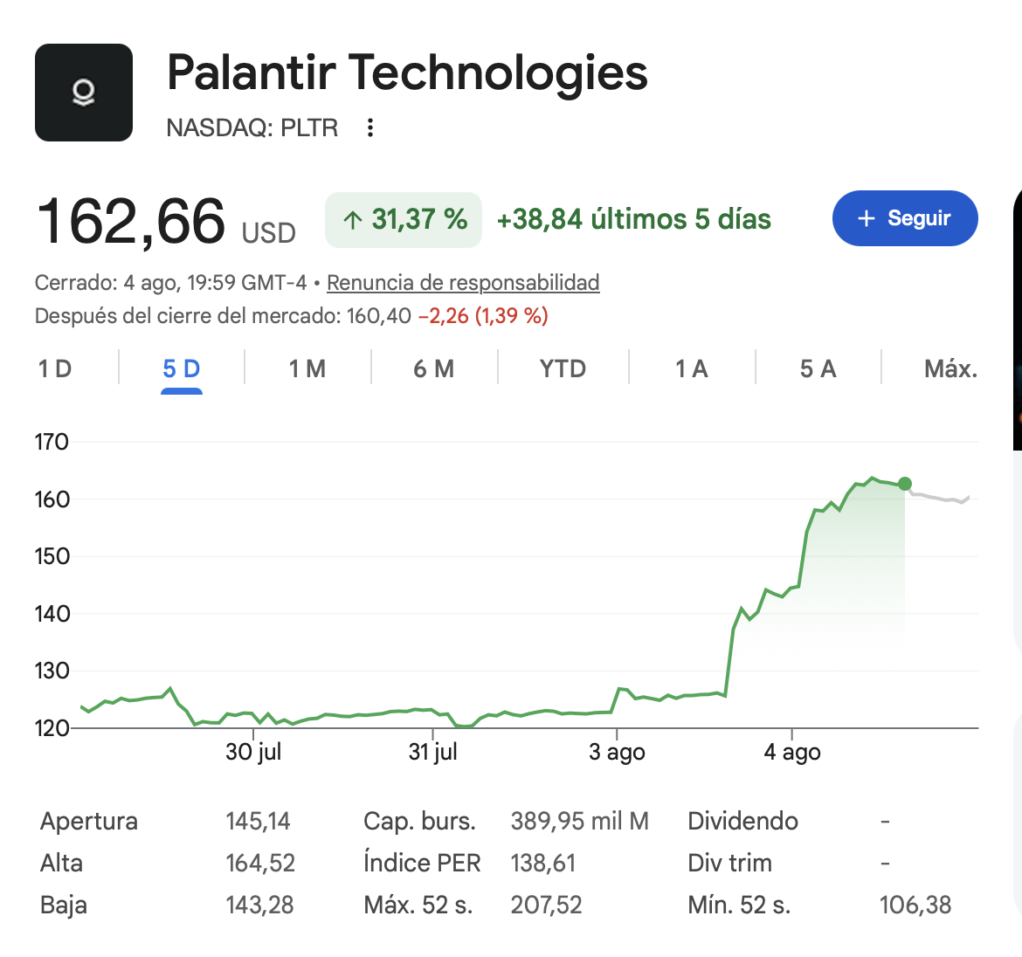Screen dimensions: 1022x957
Task: Click the 30 jul date marker
Action: 253,752
